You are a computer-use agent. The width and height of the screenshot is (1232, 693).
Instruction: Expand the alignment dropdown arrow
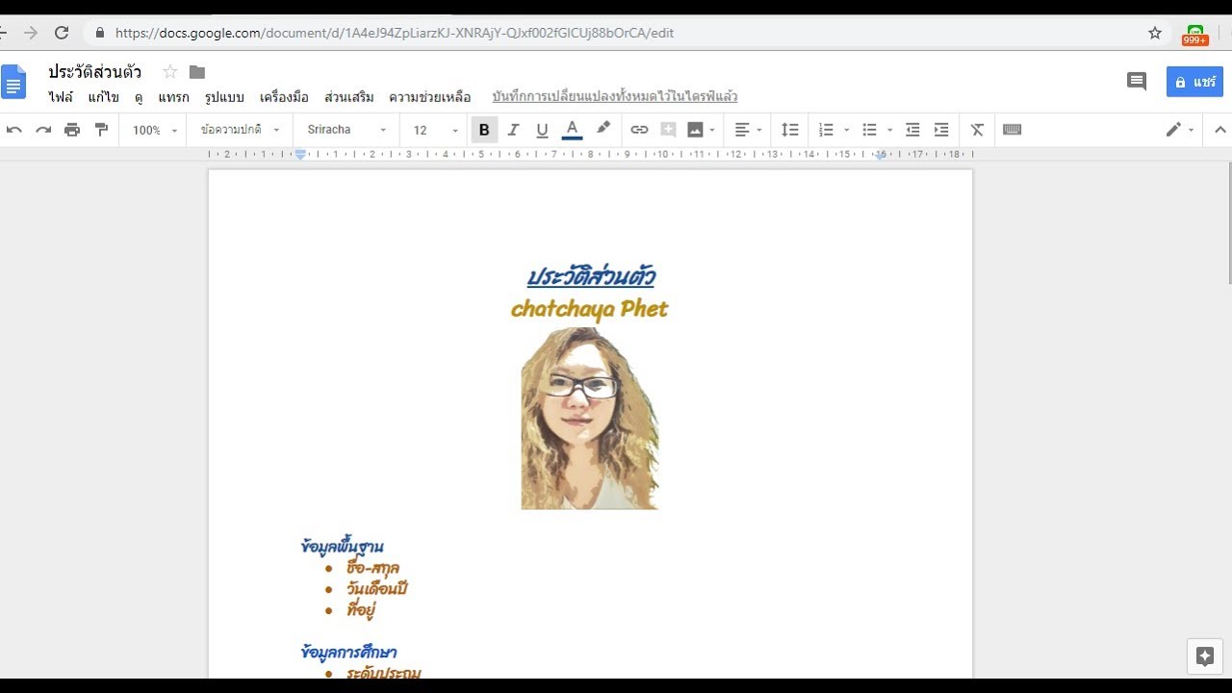(759, 130)
